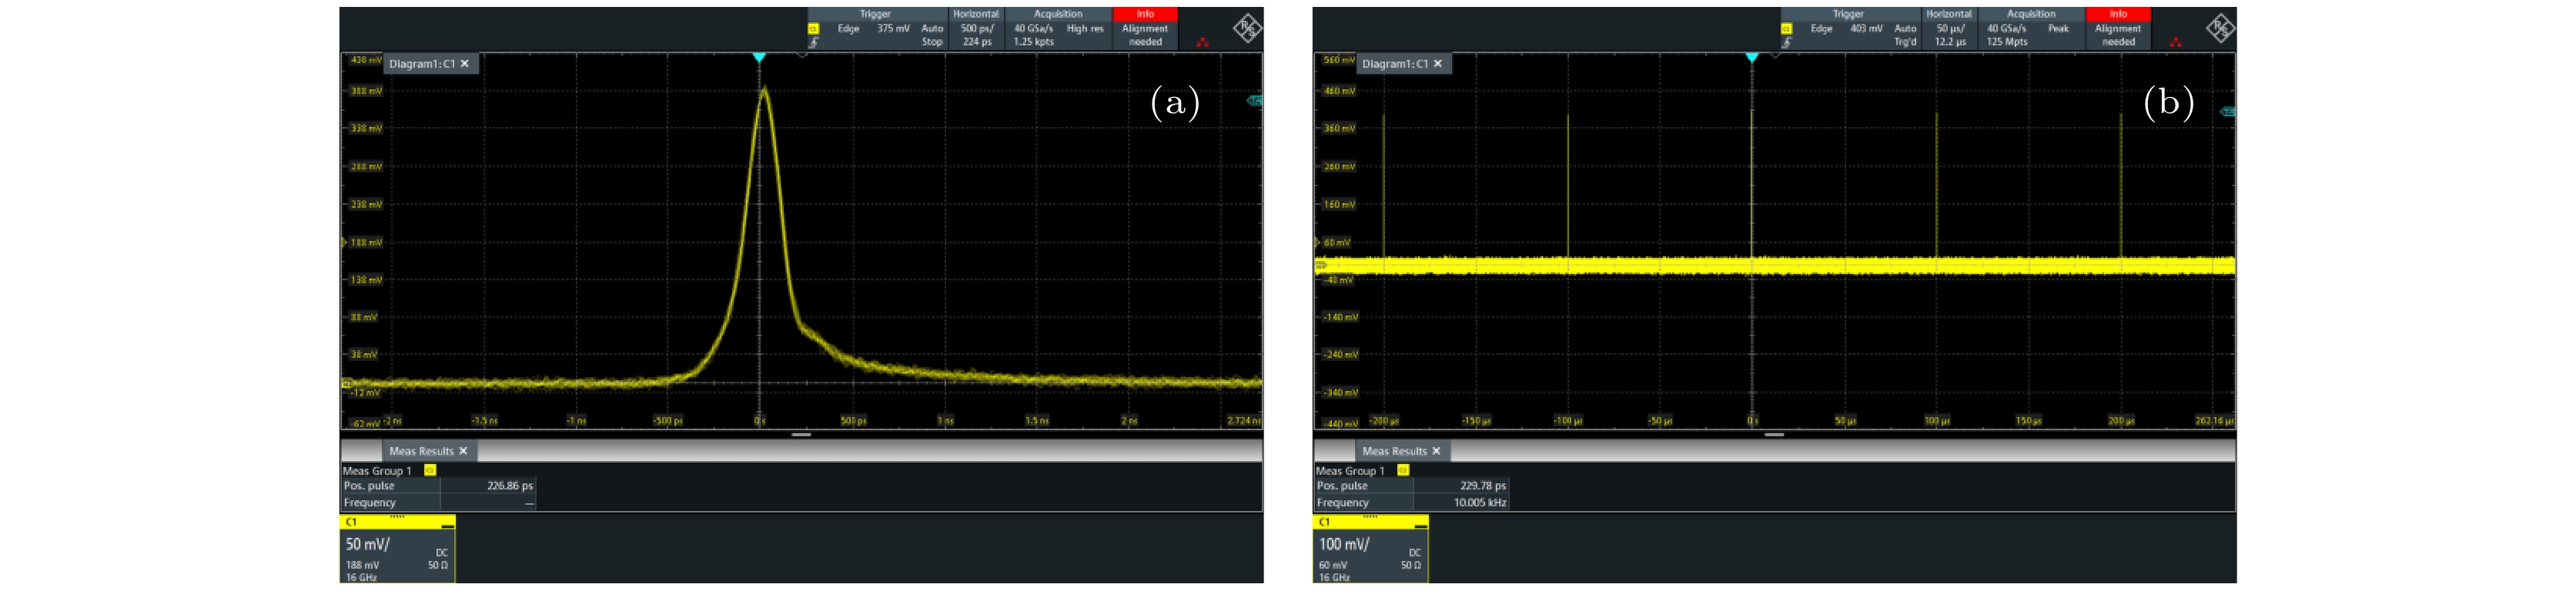Viewport: 2576px width, 591px height.
Task: Click the R&S logo icon in panel (a)
Action: point(1246,28)
